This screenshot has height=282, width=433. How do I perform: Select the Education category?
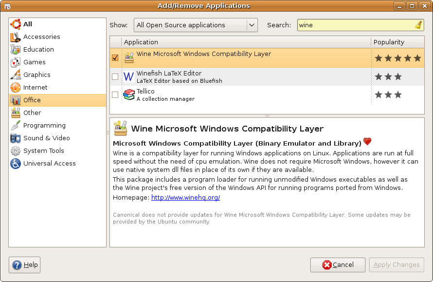click(57, 50)
